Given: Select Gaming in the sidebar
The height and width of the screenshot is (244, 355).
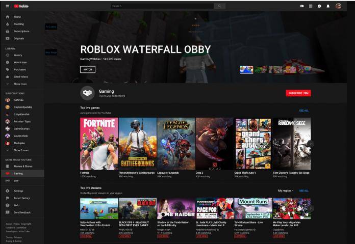Looking at the screenshot, I should (22, 173).
